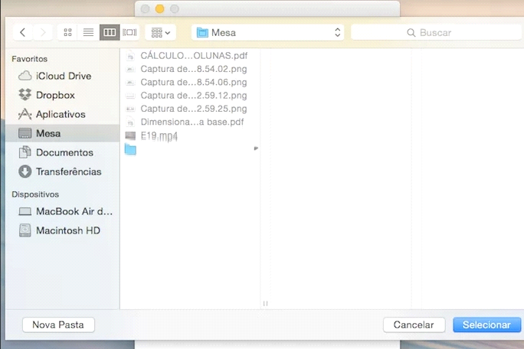Open Documentos in the sidebar
Image resolution: width=524 pixels, height=349 pixels.
[x=63, y=152]
